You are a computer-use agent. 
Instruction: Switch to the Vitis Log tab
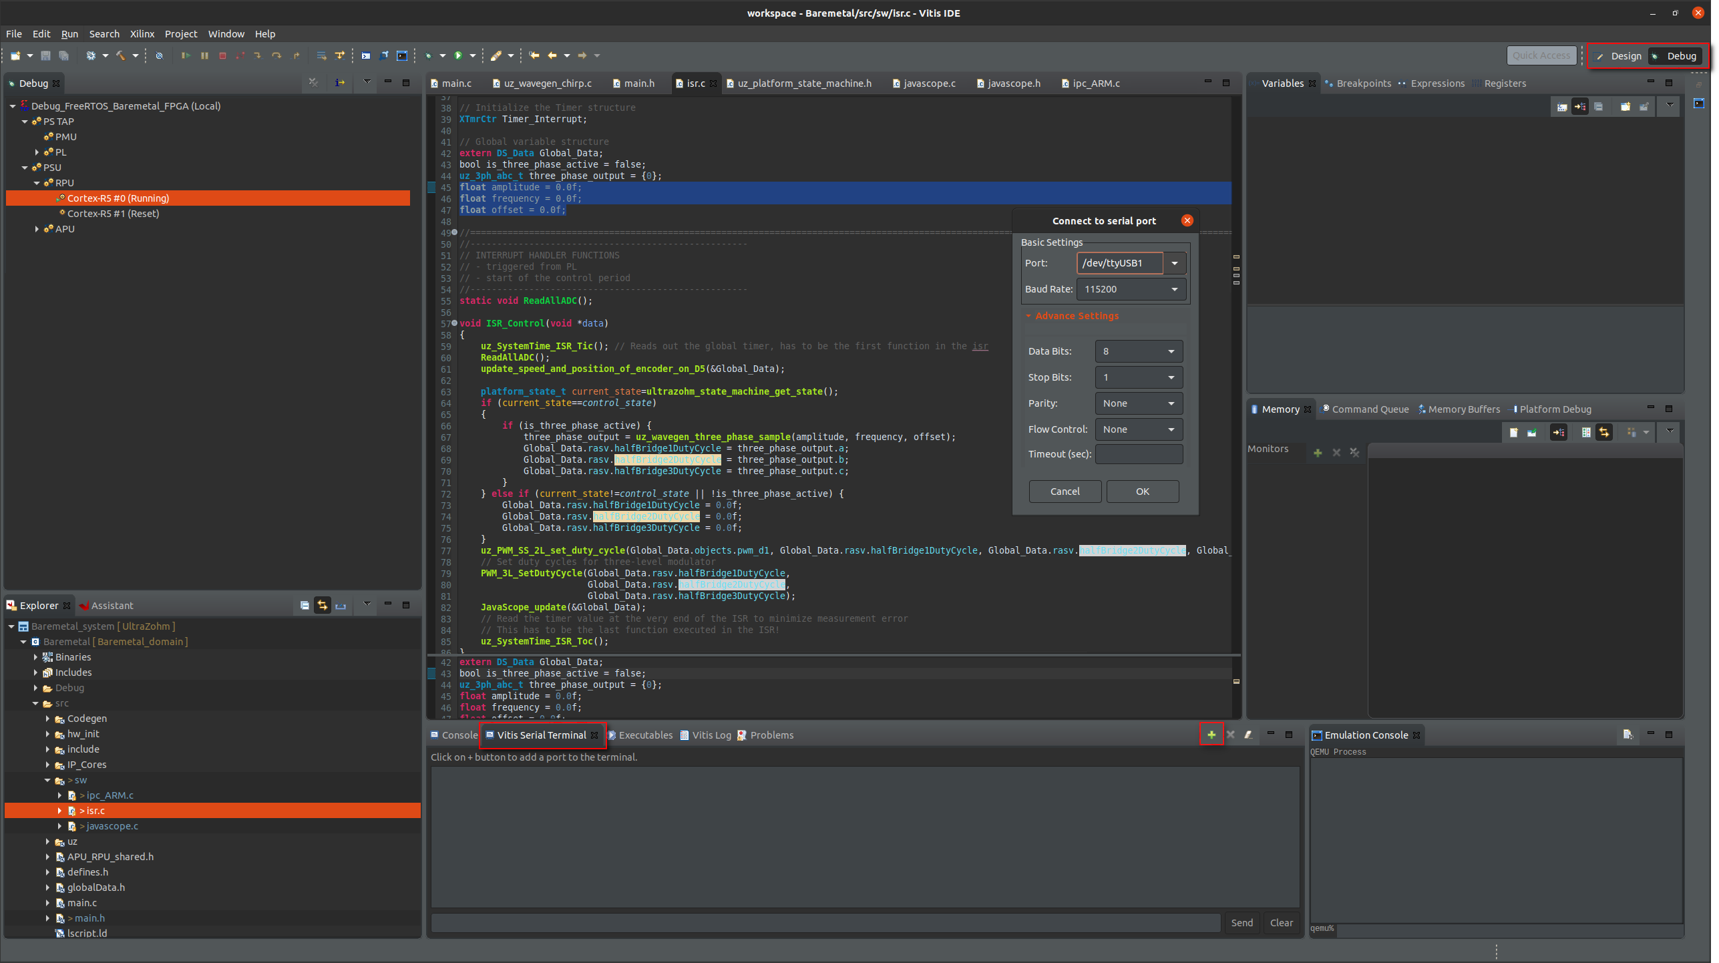pyautogui.click(x=711, y=735)
